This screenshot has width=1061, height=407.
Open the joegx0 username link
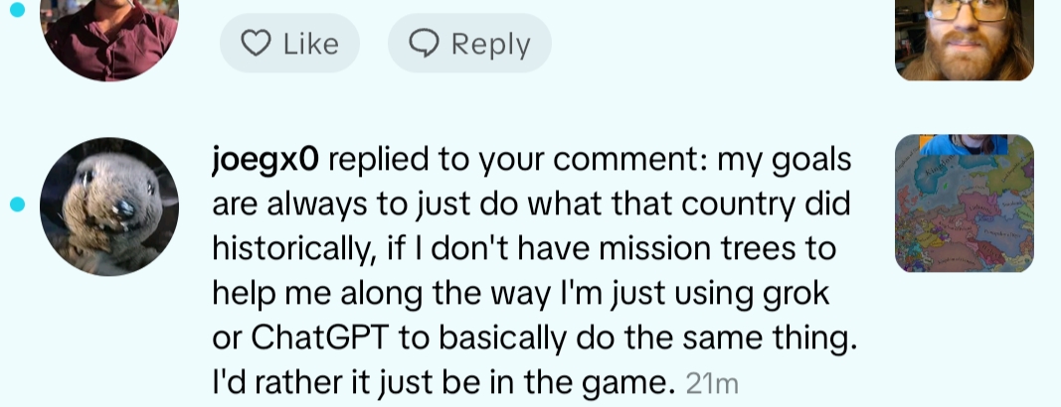click(x=265, y=160)
